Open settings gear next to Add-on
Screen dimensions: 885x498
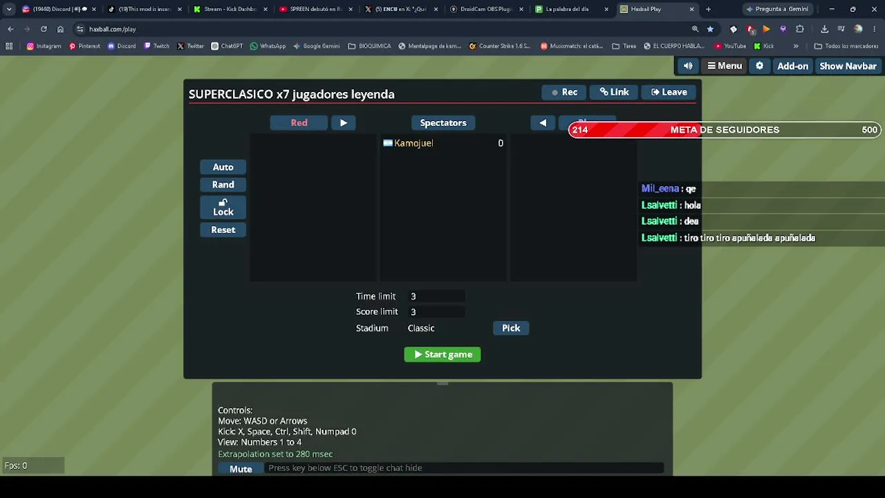coord(759,66)
